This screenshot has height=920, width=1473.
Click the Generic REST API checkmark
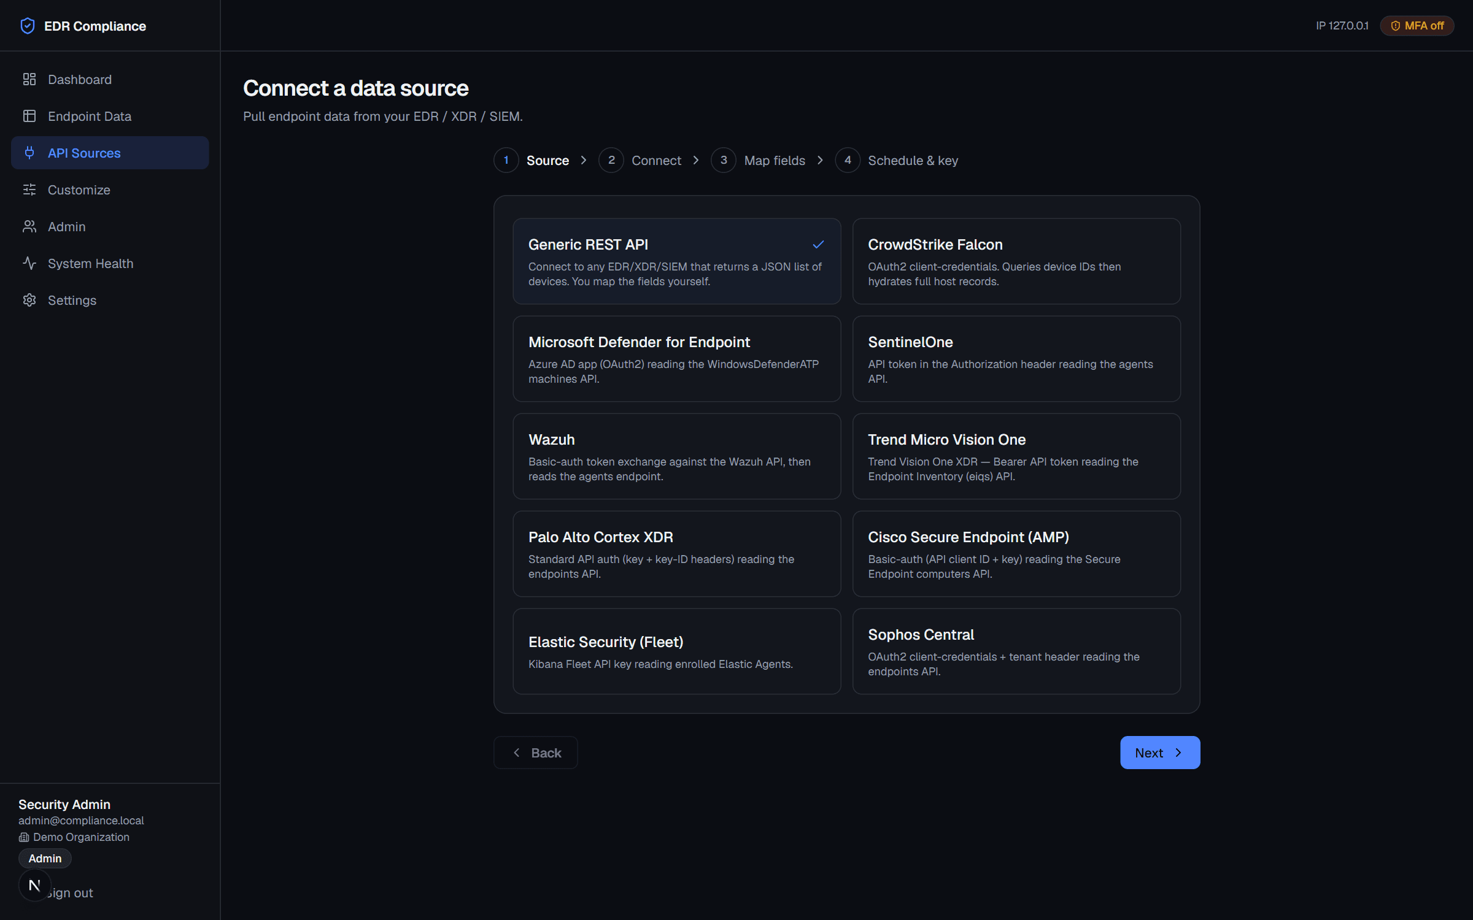pyautogui.click(x=818, y=244)
